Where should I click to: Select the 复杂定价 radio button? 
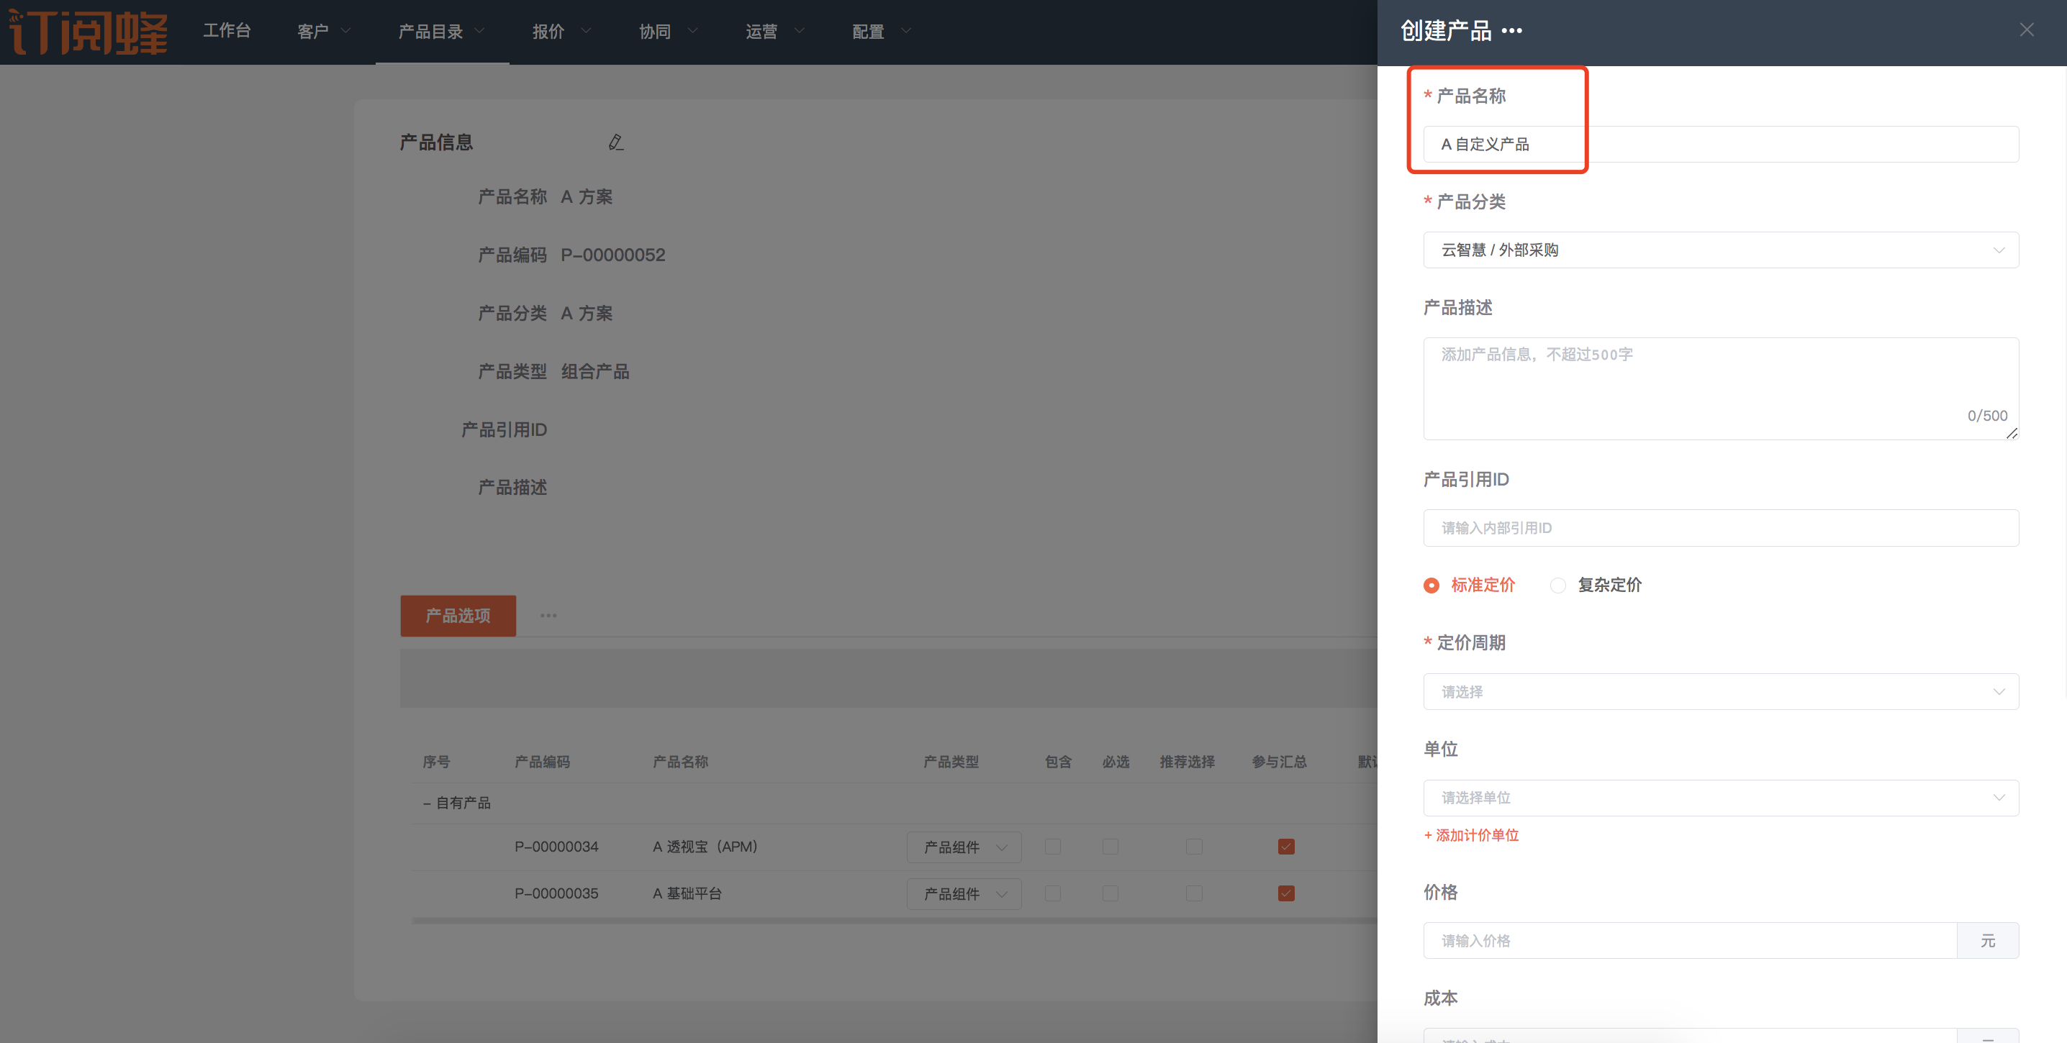coord(1557,586)
